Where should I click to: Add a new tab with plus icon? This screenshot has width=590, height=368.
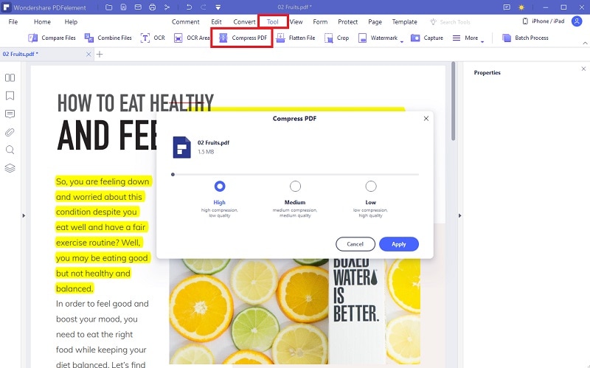pyautogui.click(x=100, y=54)
